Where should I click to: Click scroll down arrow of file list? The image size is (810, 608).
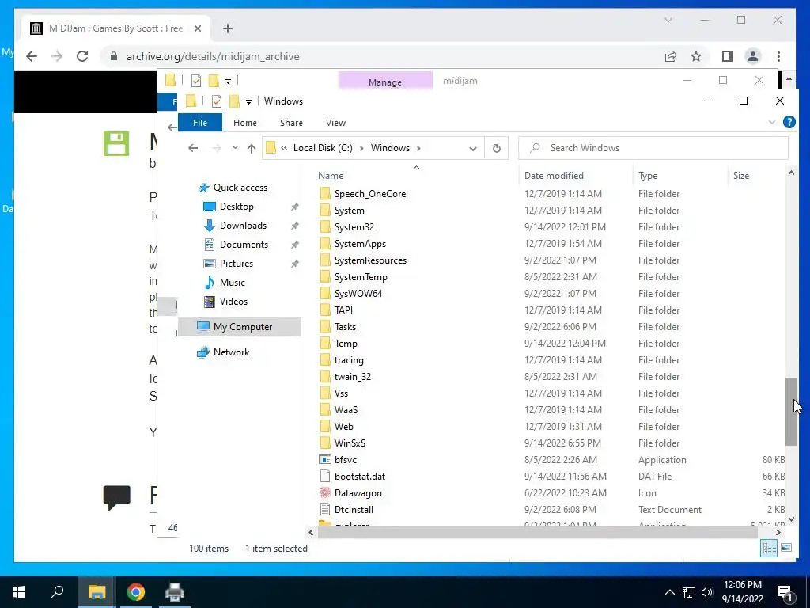pos(791,519)
